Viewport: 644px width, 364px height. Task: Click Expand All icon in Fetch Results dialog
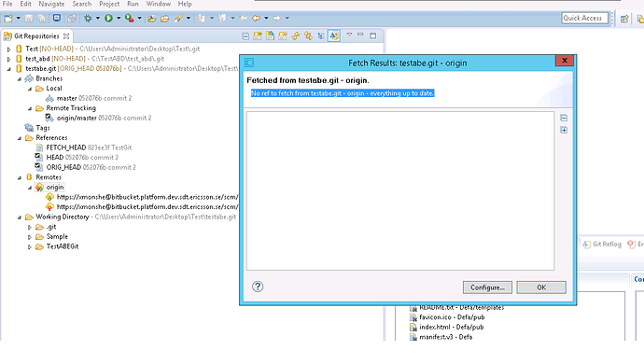(564, 130)
